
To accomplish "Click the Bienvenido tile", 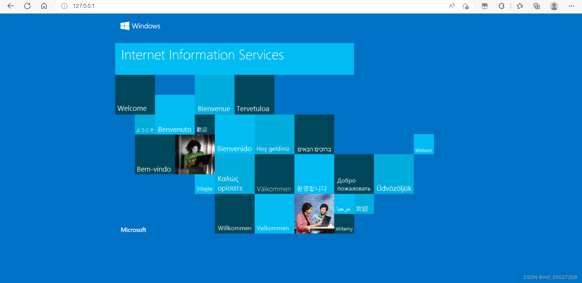I will coord(235,135).
